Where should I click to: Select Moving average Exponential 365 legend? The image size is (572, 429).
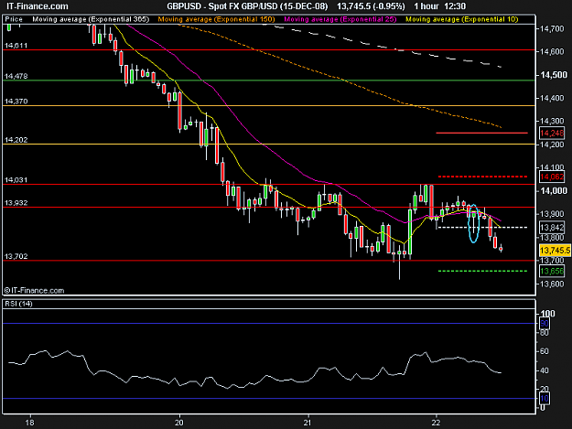click(x=91, y=19)
